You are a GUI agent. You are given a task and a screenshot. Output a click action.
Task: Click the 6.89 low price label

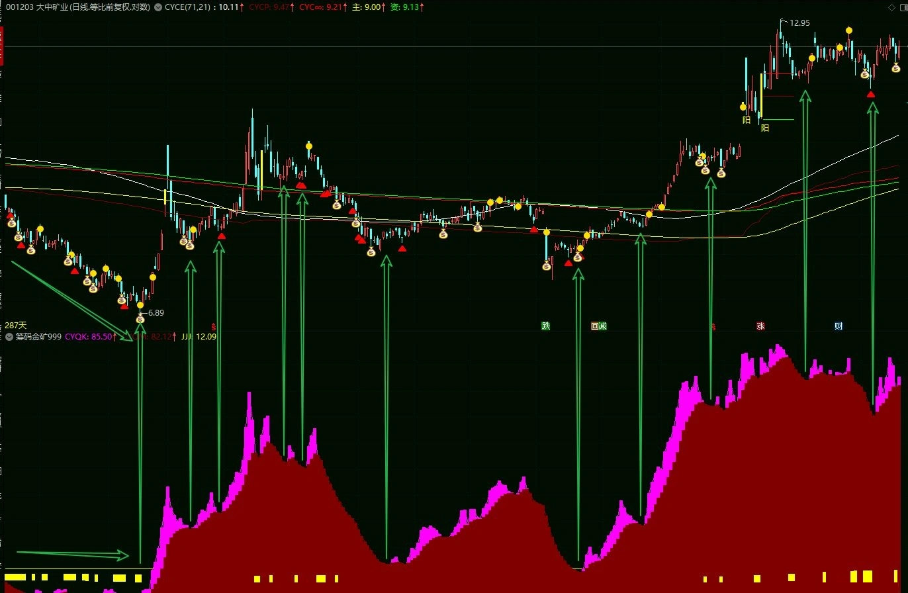(x=156, y=313)
